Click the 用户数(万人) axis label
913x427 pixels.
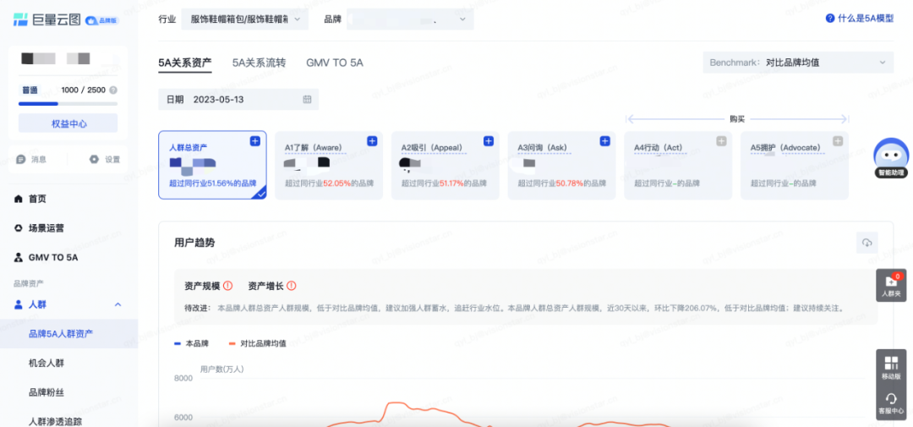coord(221,369)
